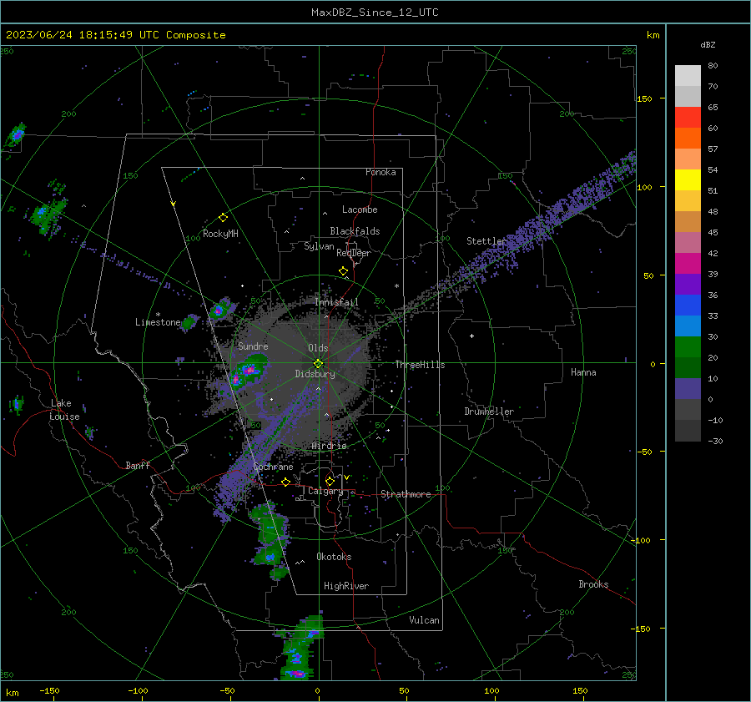This screenshot has width=751, height=702.
Task: Select the blue 33-36 dBZ legend swatch
Action: tap(688, 306)
